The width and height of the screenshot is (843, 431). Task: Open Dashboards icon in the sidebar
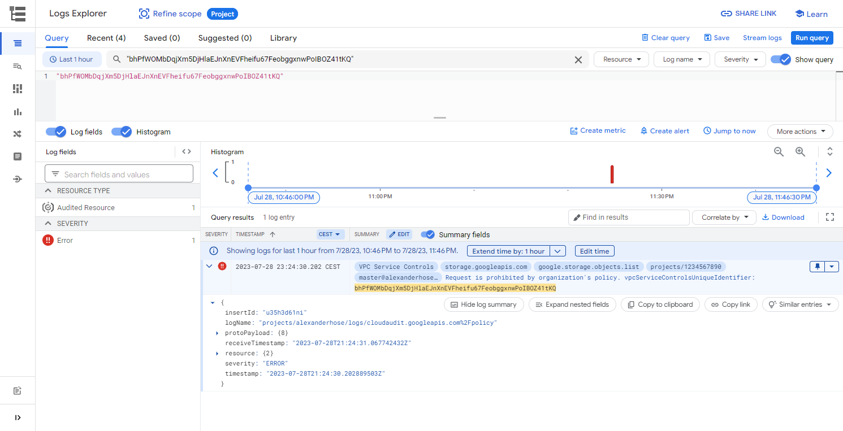[x=18, y=89]
